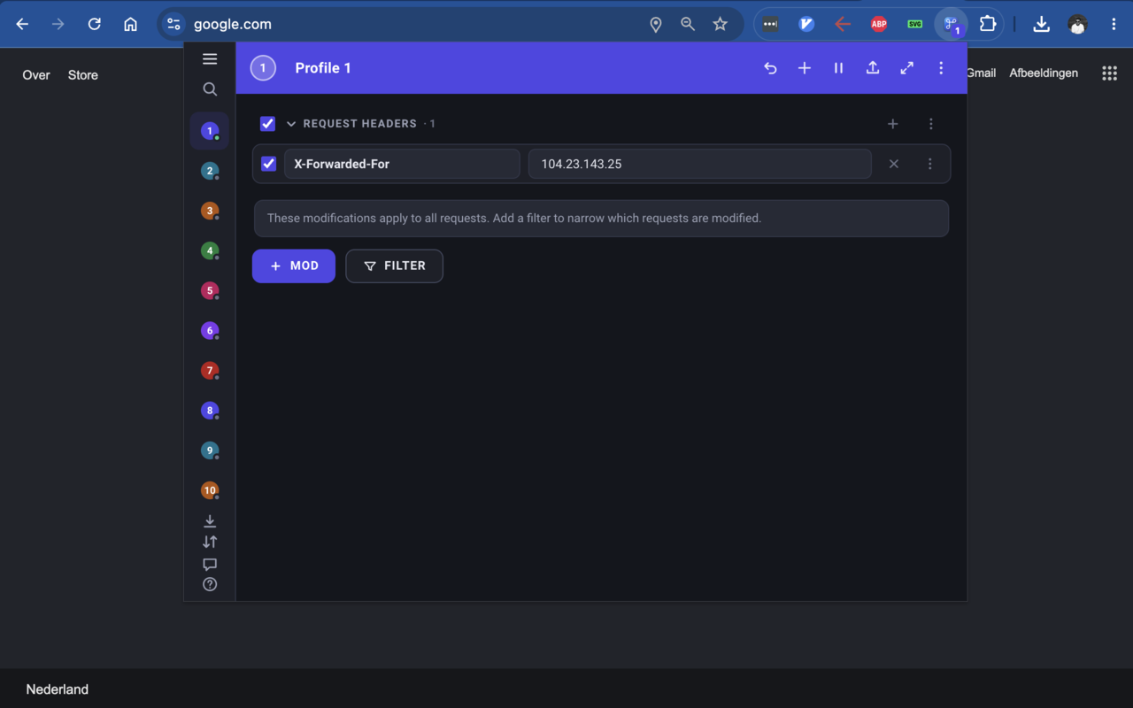Open the Request Headers section three-dot menu
This screenshot has width=1133, height=708.
click(930, 124)
